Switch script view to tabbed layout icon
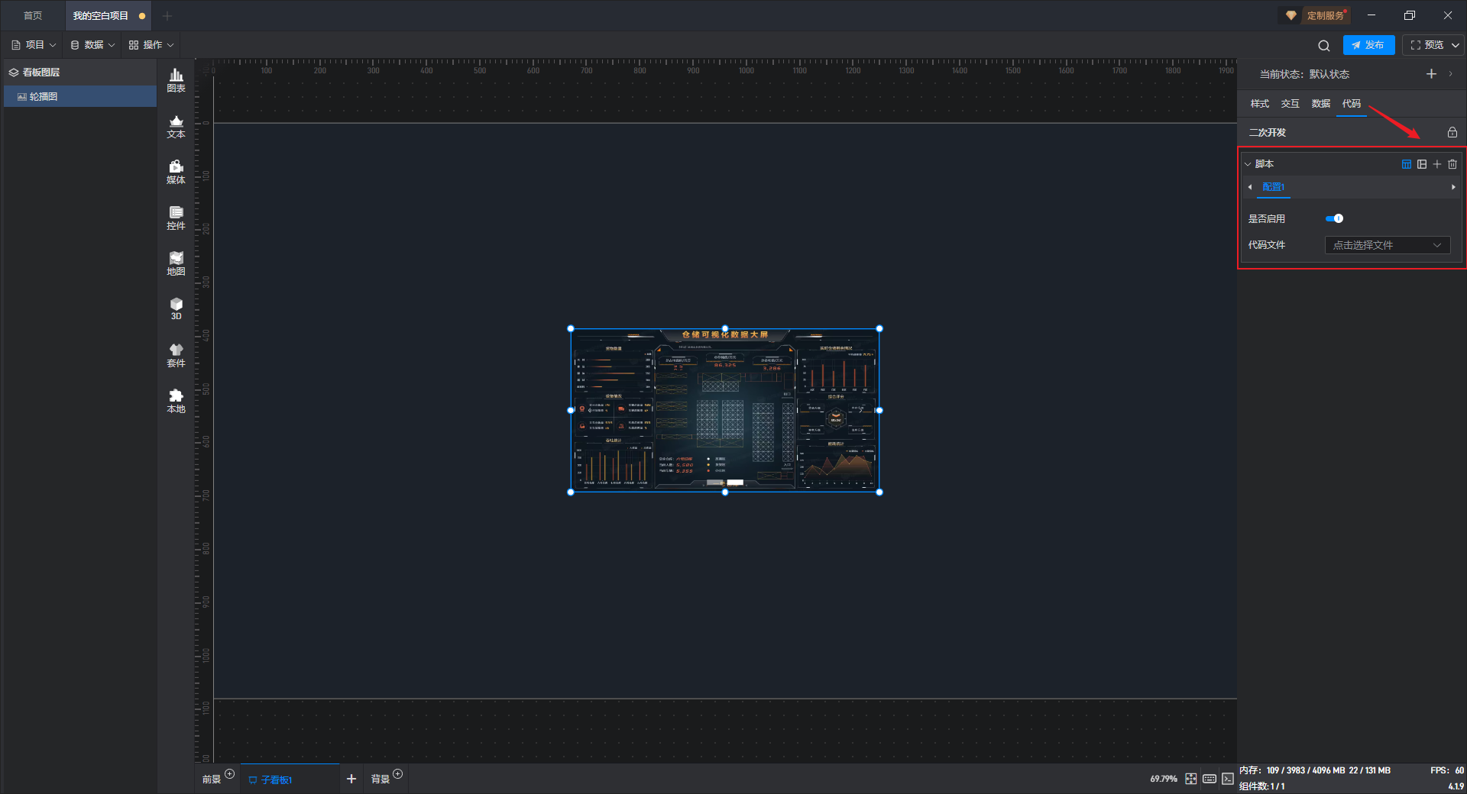 [x=1406, y=164]
